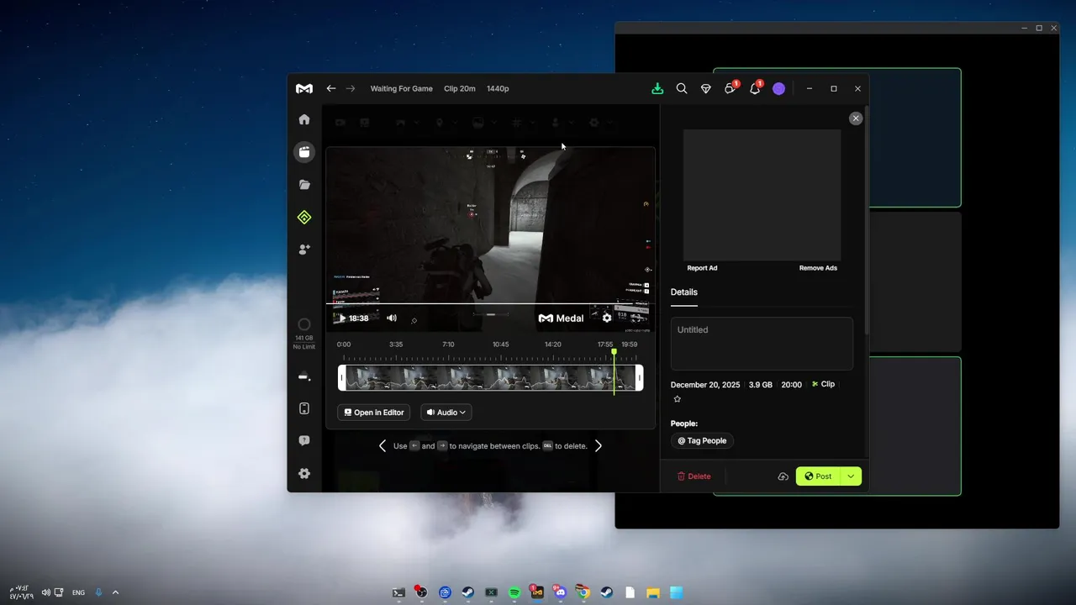Click the 1440p resolution label
The height and width of the screenshot is (605, 1076).
coord(498,88)
